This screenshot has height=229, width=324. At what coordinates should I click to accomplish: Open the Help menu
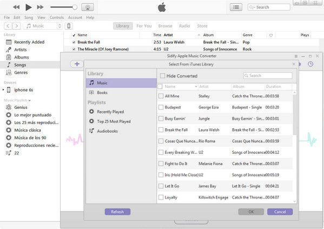90,17
